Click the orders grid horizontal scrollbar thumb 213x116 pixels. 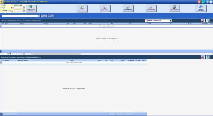(56, 54)
